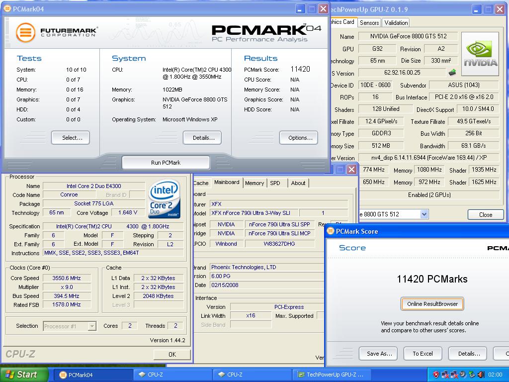
Task: Click the PCMark Score title bar icon
Action: pos(331,231)
